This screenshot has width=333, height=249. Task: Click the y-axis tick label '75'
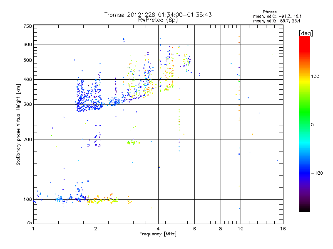point(29,222)
